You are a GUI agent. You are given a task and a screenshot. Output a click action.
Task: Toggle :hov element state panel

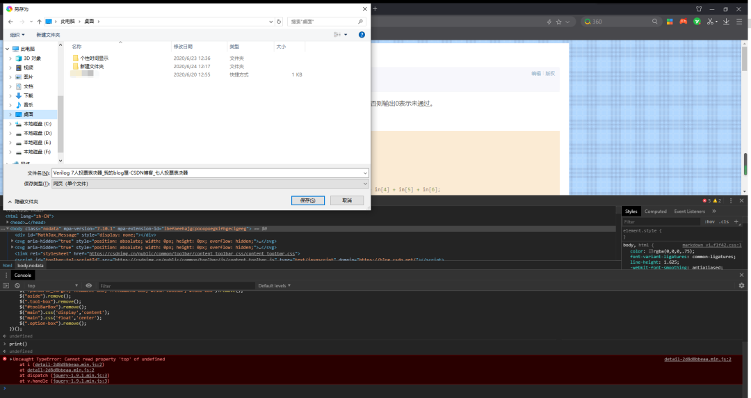pyautogui.click(x=709, y=221)
